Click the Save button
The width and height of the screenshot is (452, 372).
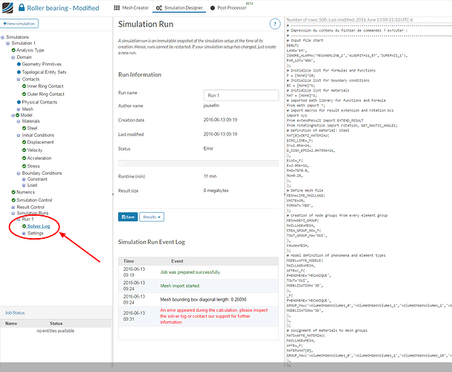128,217
